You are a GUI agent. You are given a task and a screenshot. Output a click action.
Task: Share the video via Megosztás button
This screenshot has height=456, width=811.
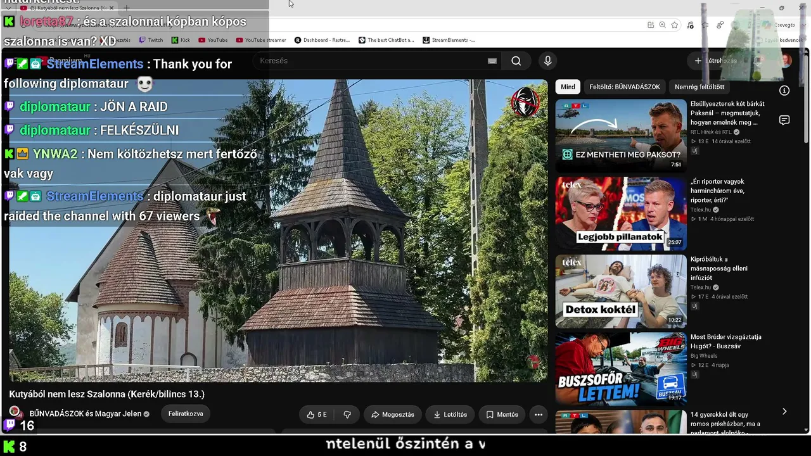coord(393,415)
